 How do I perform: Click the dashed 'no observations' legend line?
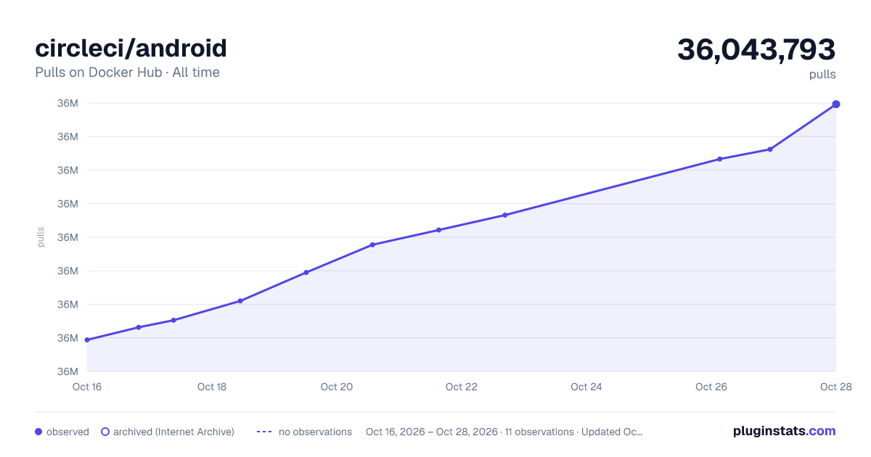tap(264, 432)
